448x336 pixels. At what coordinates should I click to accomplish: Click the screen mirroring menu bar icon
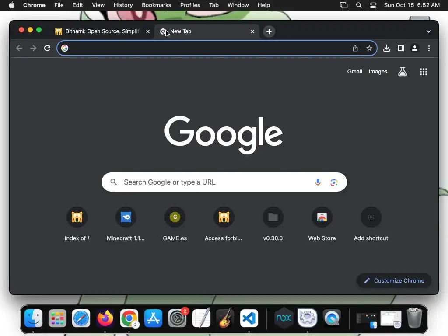click(344, 5)
